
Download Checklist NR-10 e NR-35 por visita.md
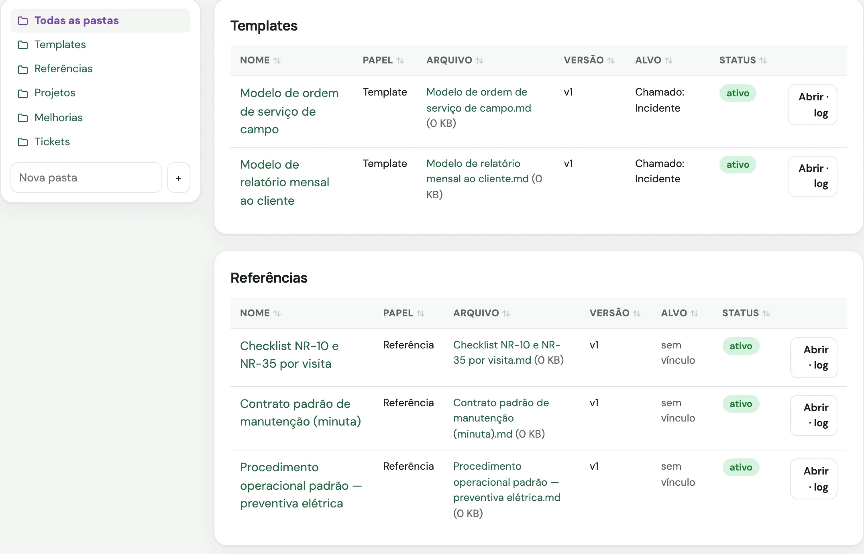pos(507,352)
